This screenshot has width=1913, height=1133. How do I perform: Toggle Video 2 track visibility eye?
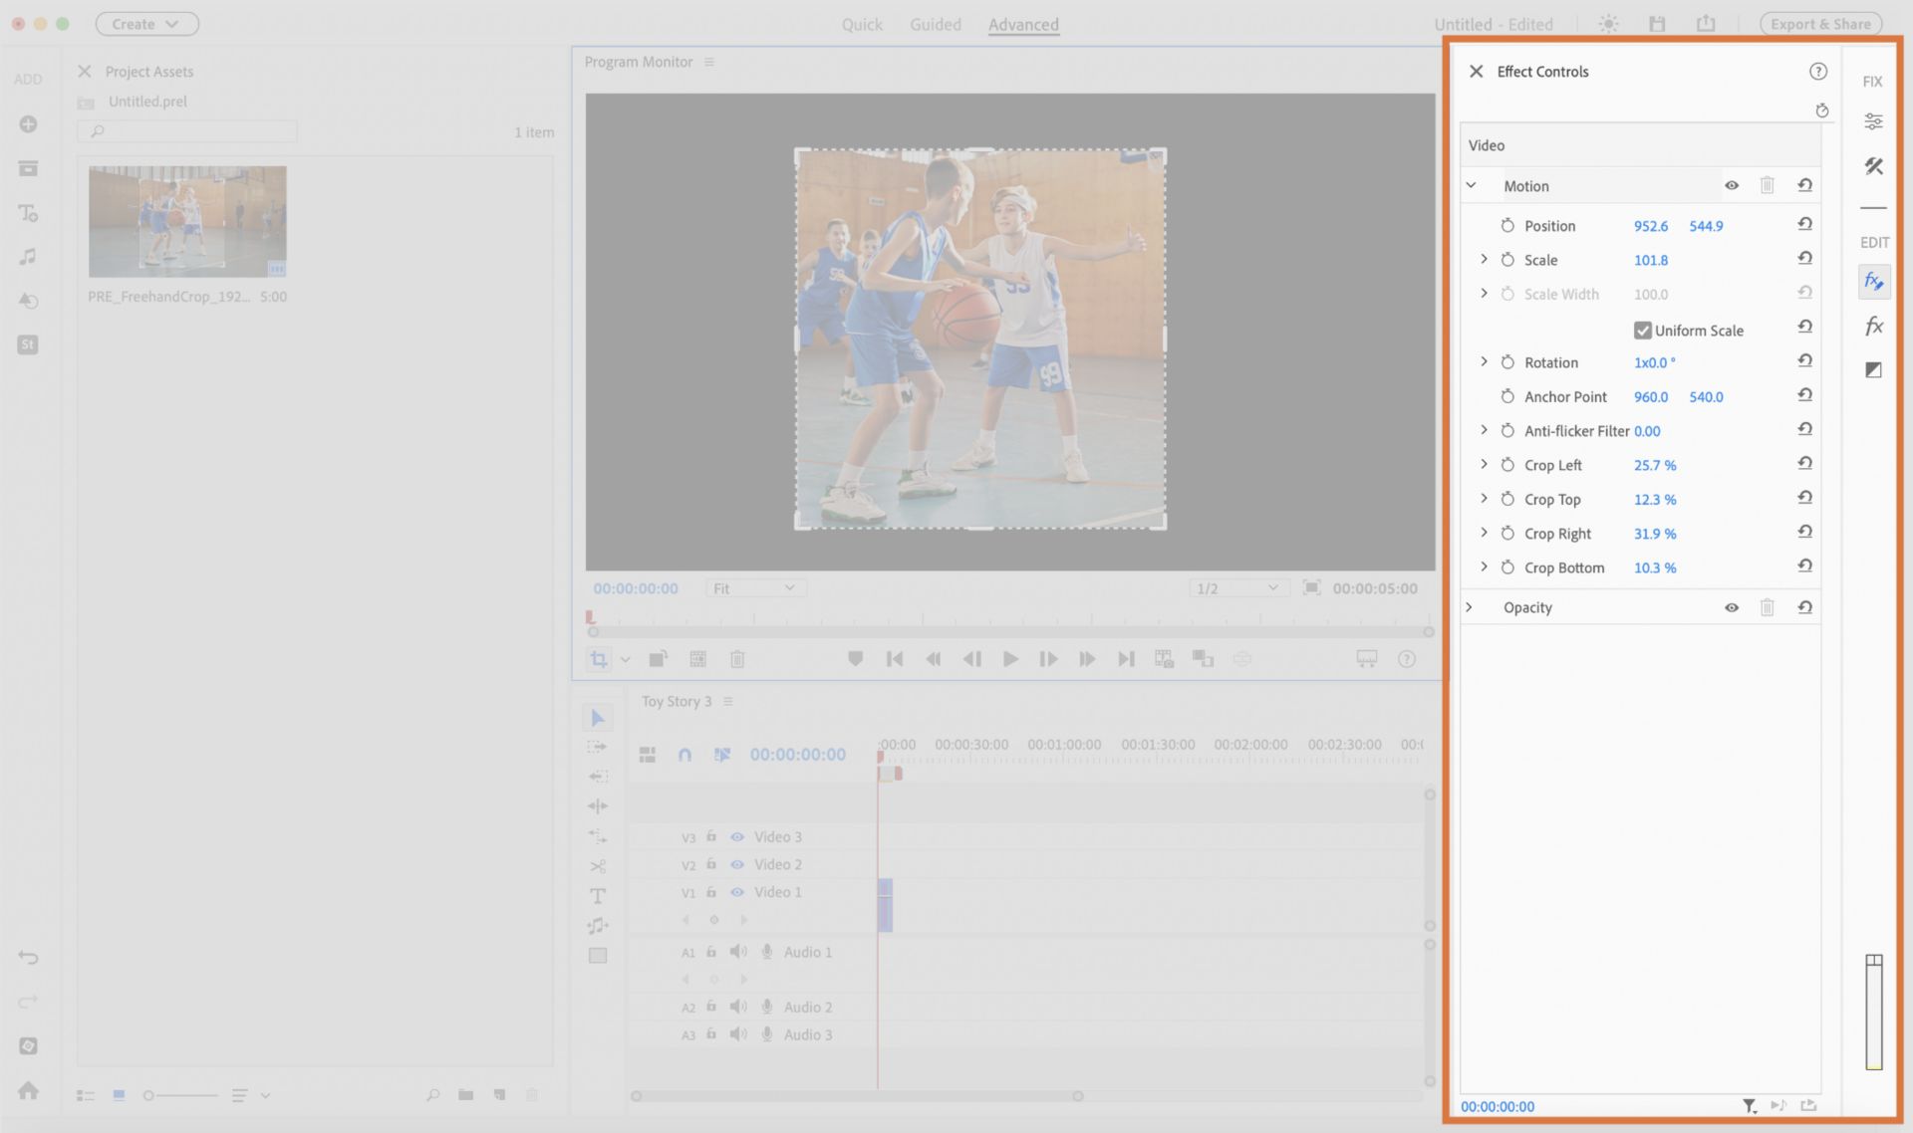pyautogui.click(x=737, y=864)
